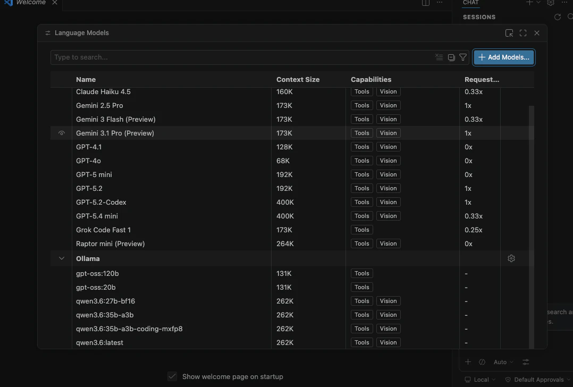The width and height of the screenshot is (573, 387).
Task: Add context with plus in chat input
Action: tap(468, 362)
